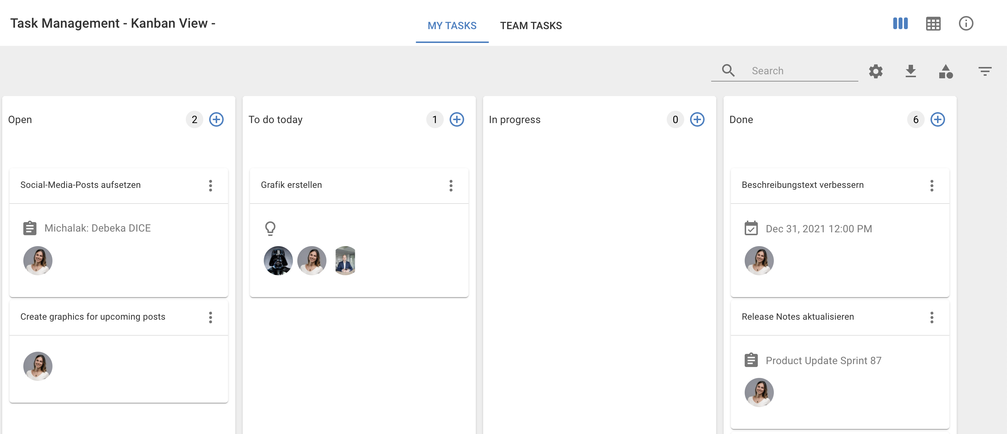Screen dimensions: 1007x434
Task: Click the Open column count badge 2
Action: coord(194,119)
